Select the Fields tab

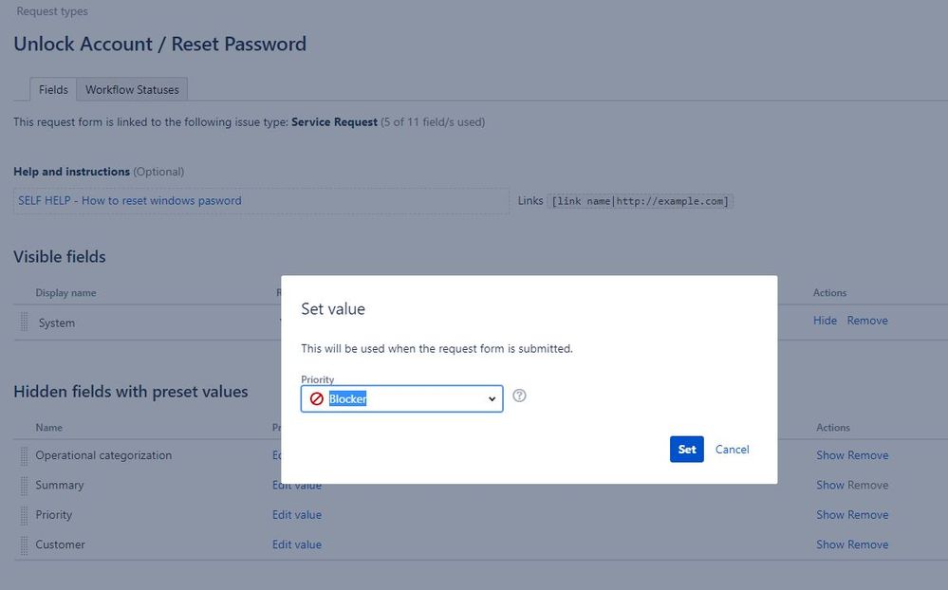(53, 90)
